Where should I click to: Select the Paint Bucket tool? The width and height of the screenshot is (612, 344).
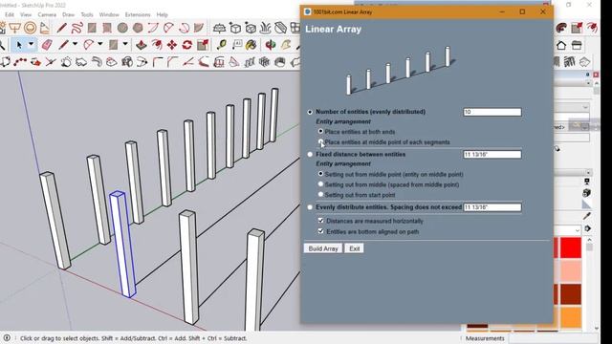click(x=251, y=45)
